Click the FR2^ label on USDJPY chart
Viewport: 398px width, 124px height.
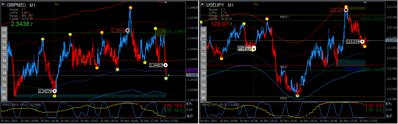tap(285, 67)
